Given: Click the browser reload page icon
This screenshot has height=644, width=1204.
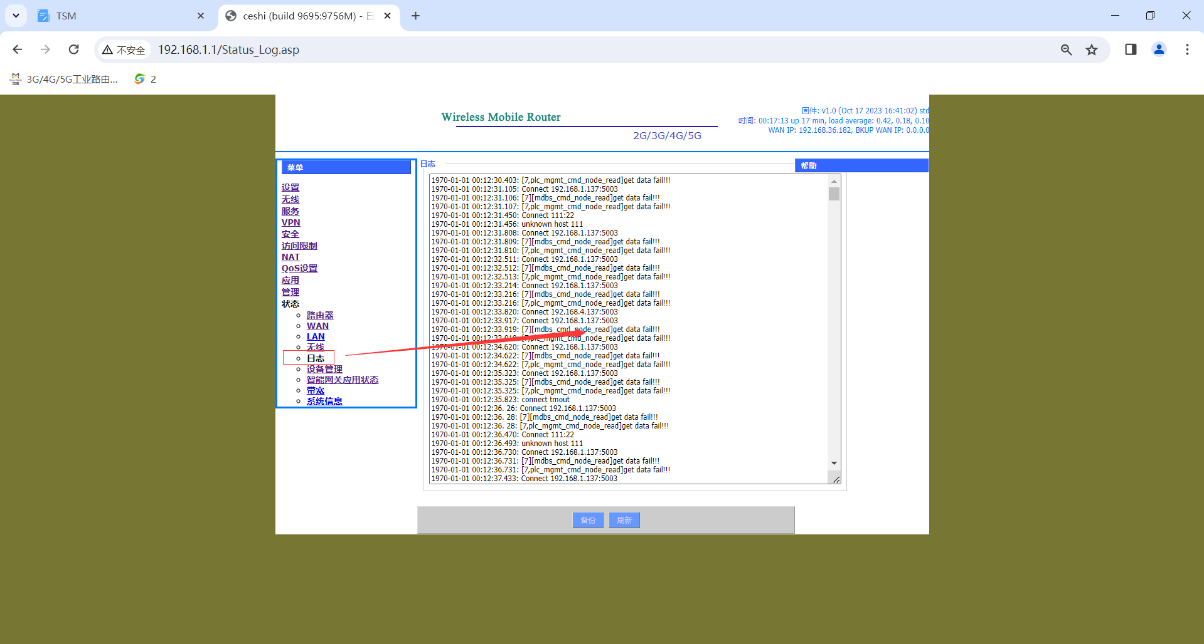Looking at the screenshot, I should pyautogui.click(x=74, y=49).
